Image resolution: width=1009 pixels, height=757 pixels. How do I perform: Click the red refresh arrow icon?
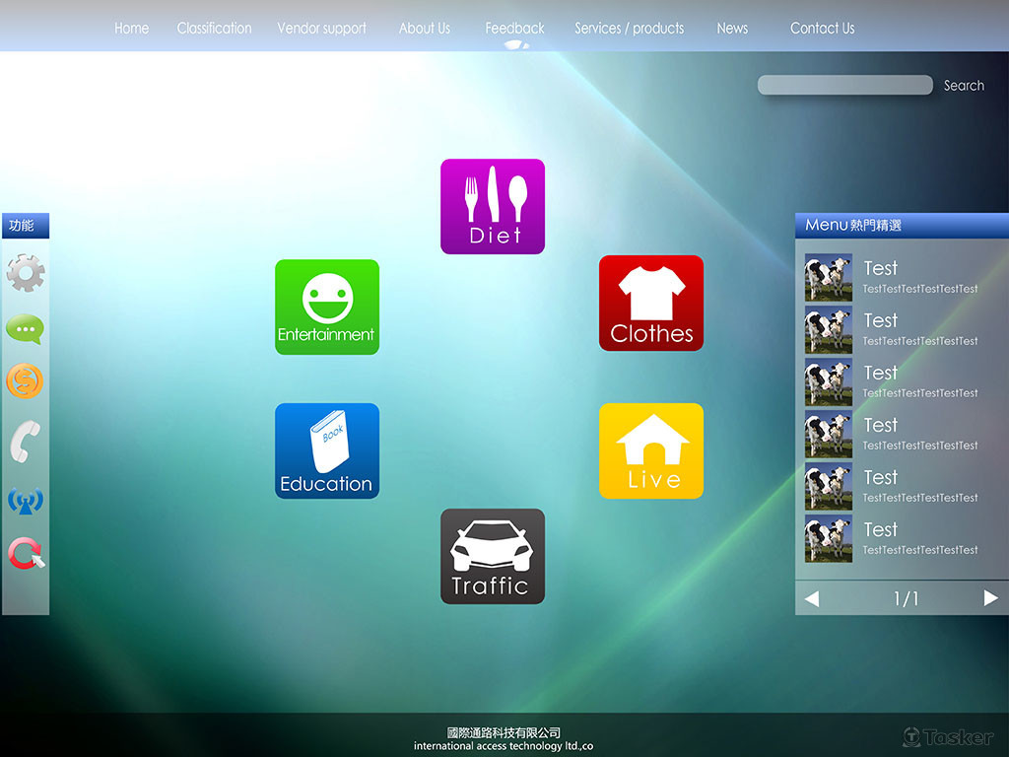coord(26,554)
